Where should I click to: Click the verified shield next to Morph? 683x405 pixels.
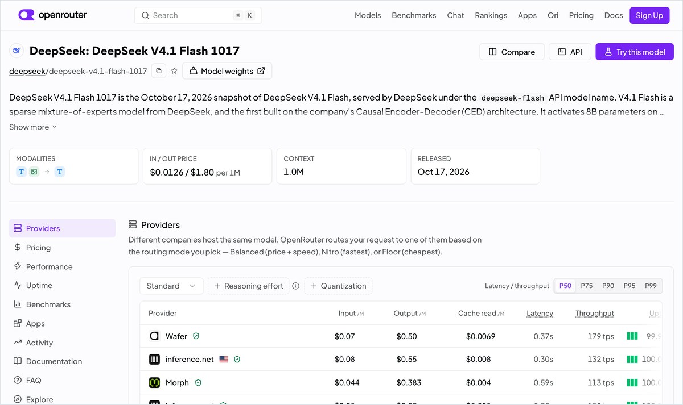coord(198,382)
